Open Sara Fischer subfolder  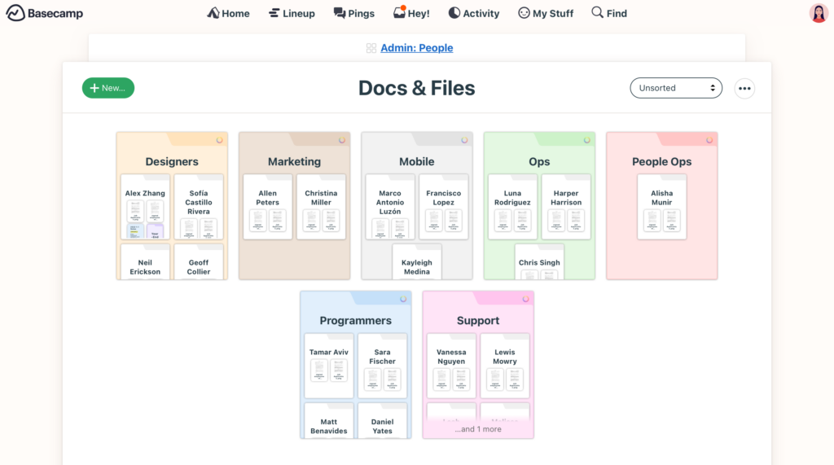click(x=383, y=366)
